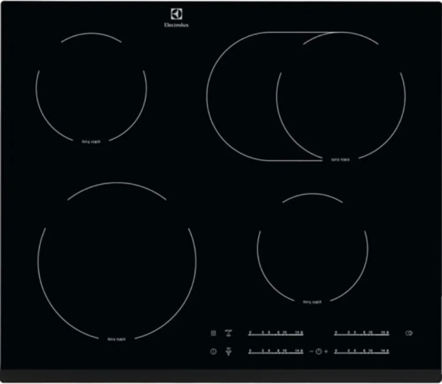Tap the lower-right heat level slider
442x384 pixels.
[x=362, y=352]
